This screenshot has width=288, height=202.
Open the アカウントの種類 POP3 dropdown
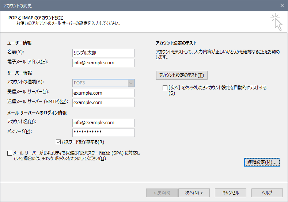(103, 83)
